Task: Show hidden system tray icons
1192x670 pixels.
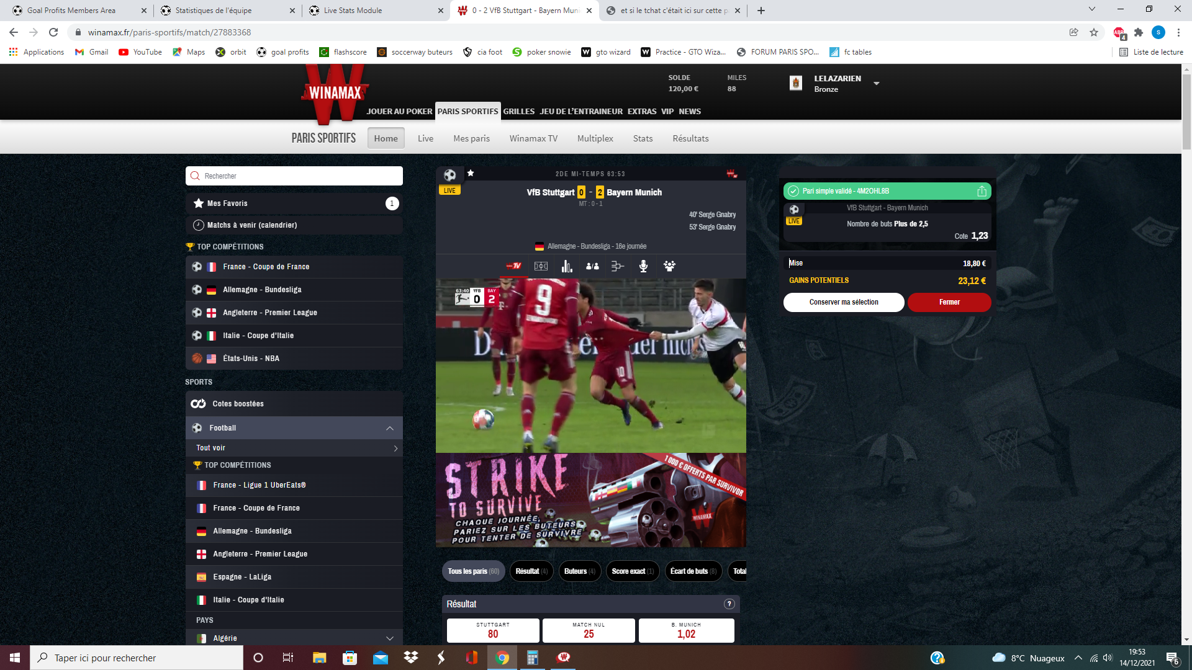Action: (x=1078, y=658)
